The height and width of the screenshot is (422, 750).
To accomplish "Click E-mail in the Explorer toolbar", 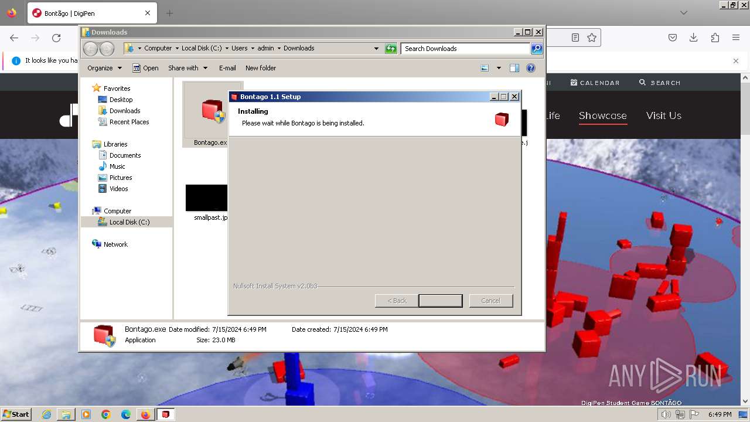I will 227,68.
